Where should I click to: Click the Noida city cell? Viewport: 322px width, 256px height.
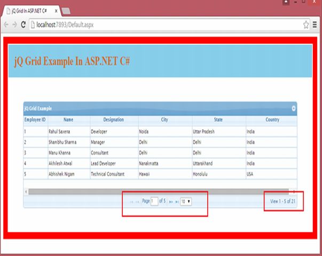(x=165, y=131)
